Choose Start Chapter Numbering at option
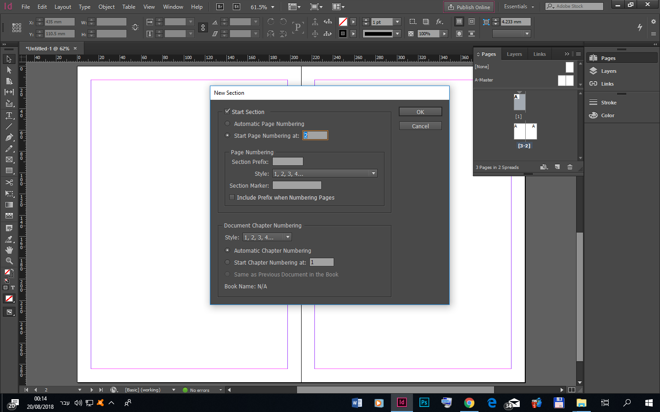This screenshot has height=412, width=660. click(228, 262)
